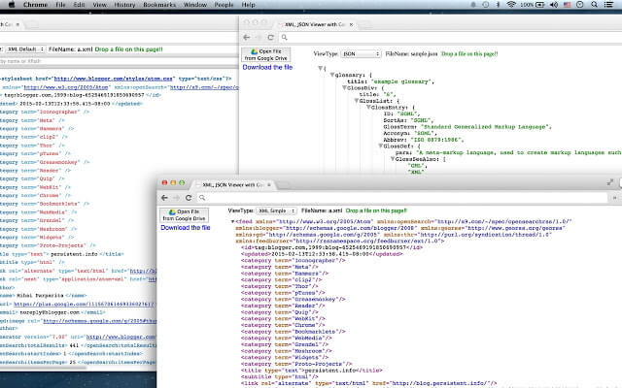Click the Apple menu icon
The image size is (622, 388).
(13, 5)
